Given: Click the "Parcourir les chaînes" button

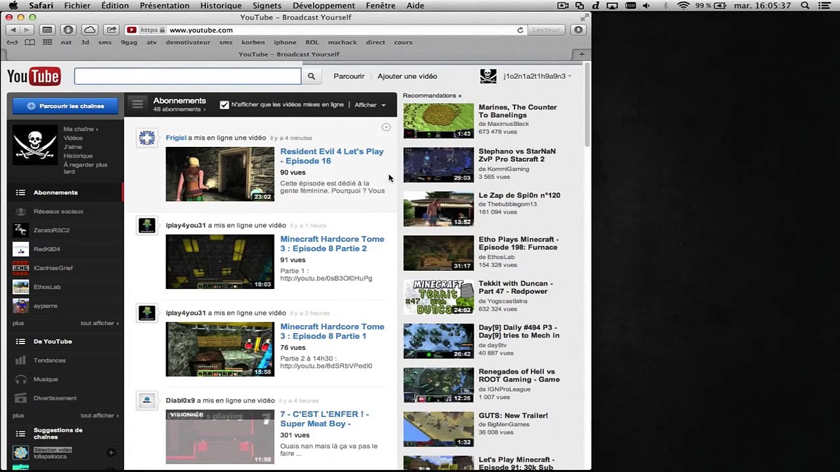Looking at the screenshot, I should tap(66, 106).
